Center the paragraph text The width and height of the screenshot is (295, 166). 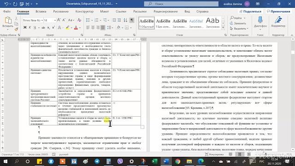pyautogui.click(x=93, y=28)
